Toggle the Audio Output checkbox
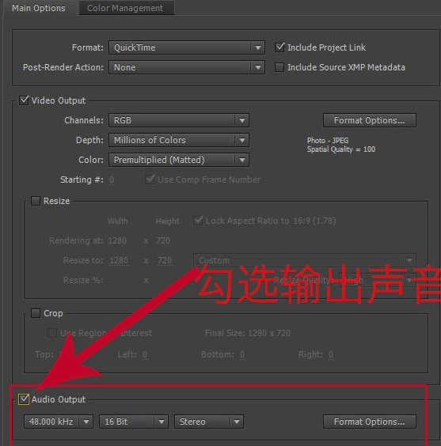 tap(24, 399)
